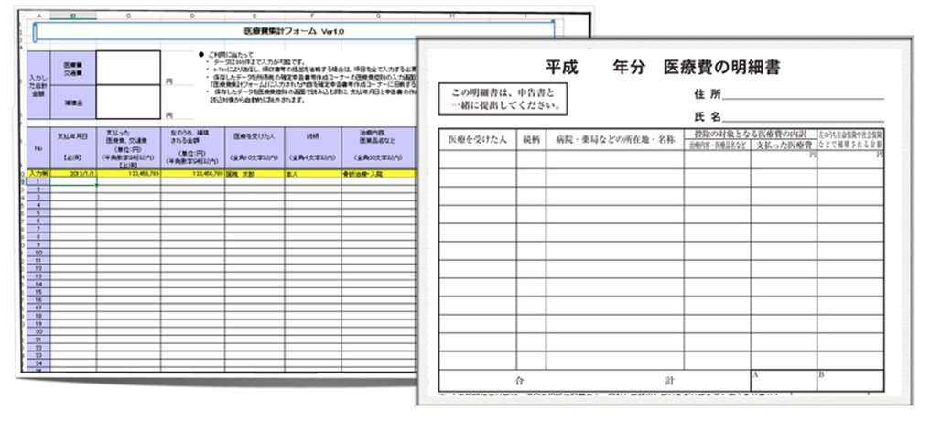
Task: Click the form's 医療を受けた人 column header
Action: (477, 139)
